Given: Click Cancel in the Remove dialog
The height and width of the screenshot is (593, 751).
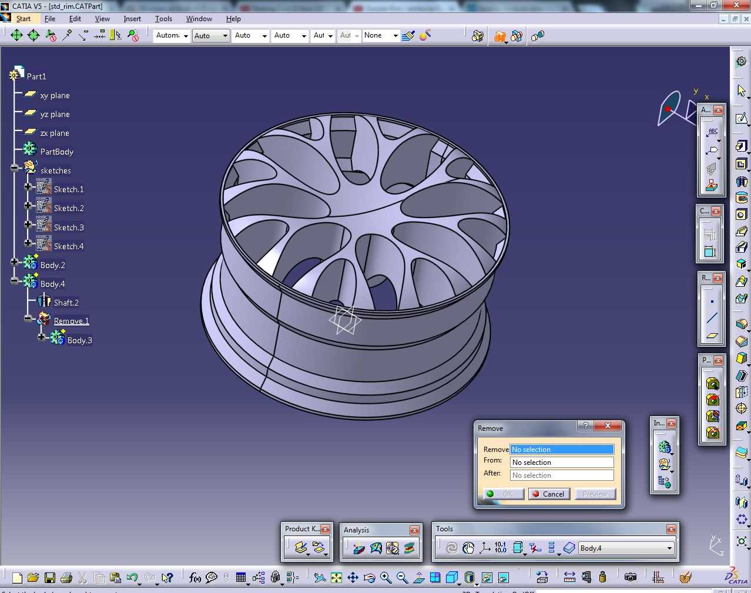Looking at the screenshot, I should tap(548, 494).
